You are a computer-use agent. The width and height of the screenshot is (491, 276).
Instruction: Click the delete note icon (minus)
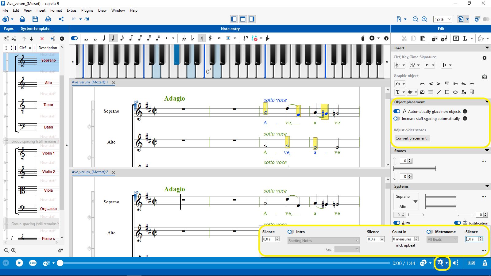(x=435, y=38)
